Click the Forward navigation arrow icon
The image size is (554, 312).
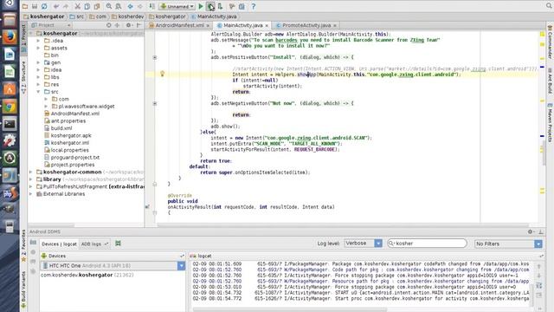140,6
